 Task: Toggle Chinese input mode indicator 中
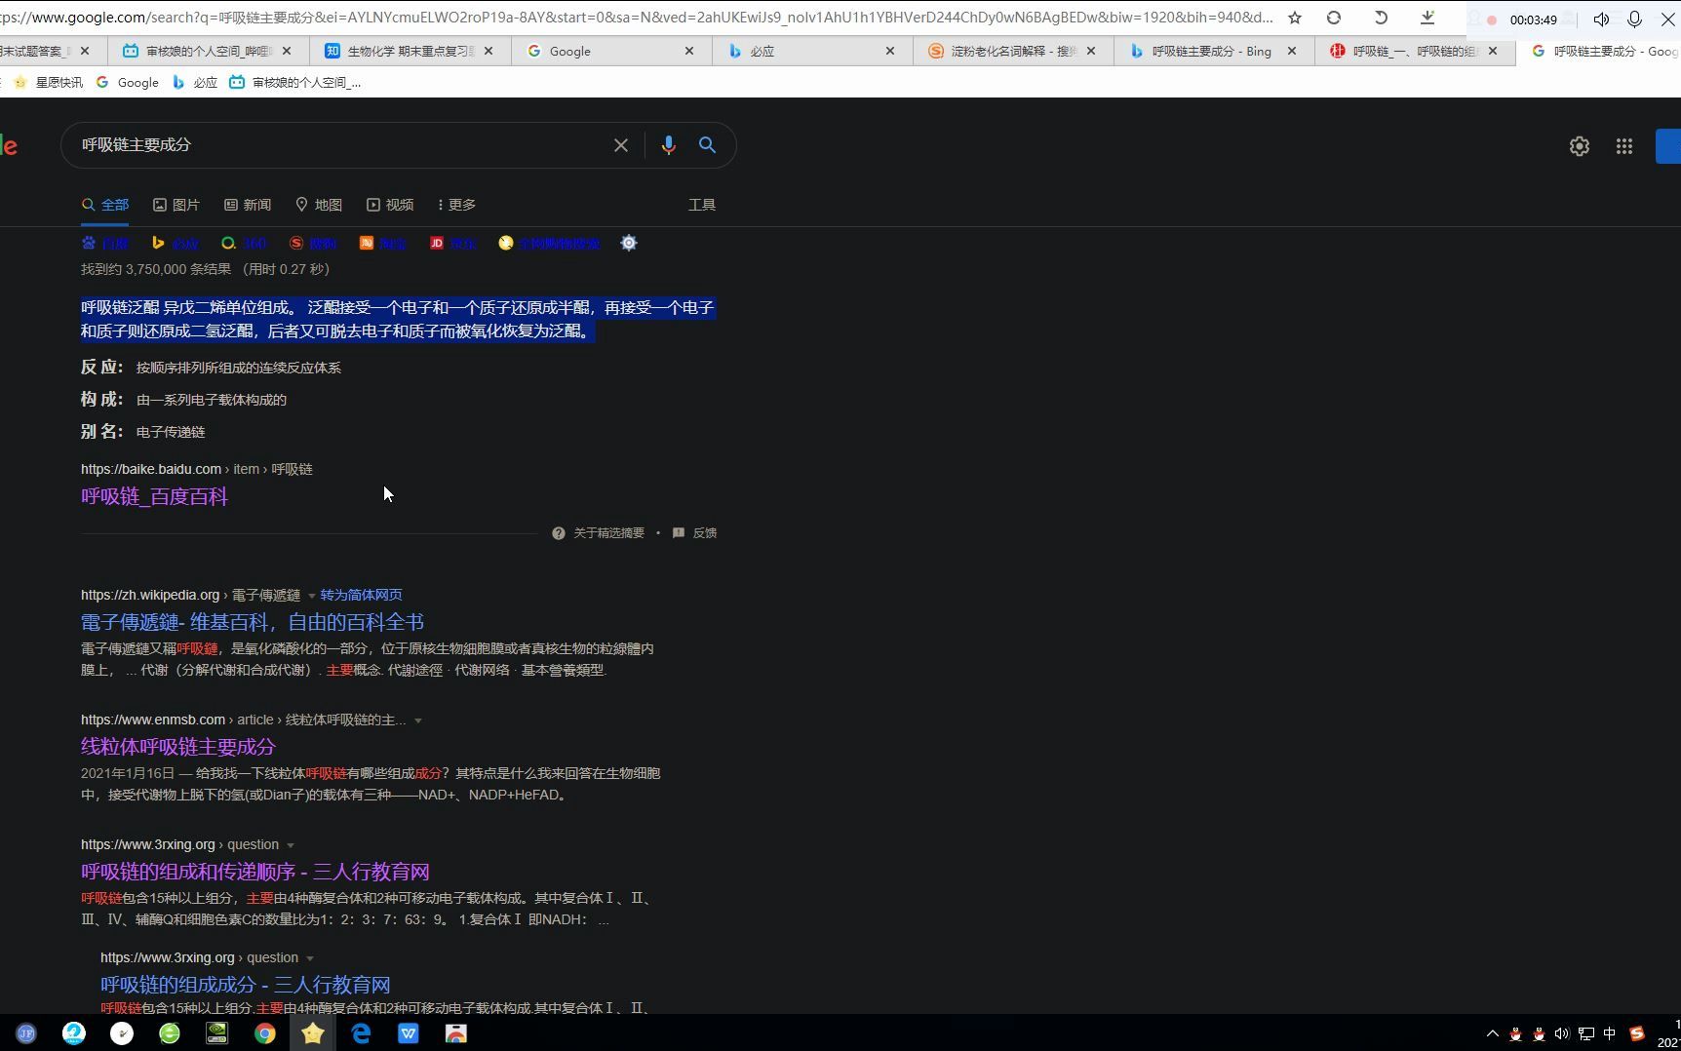point(1610,1033)
